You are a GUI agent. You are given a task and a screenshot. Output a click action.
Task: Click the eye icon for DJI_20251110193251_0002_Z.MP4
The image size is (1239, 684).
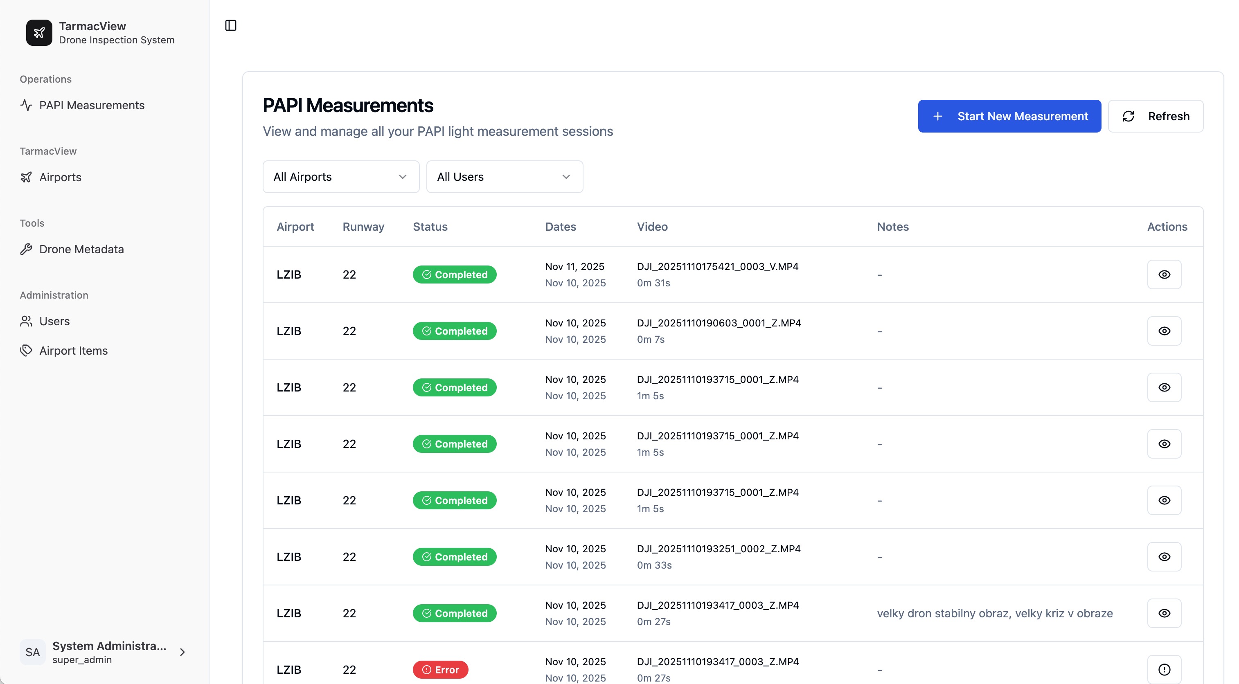1164,556
